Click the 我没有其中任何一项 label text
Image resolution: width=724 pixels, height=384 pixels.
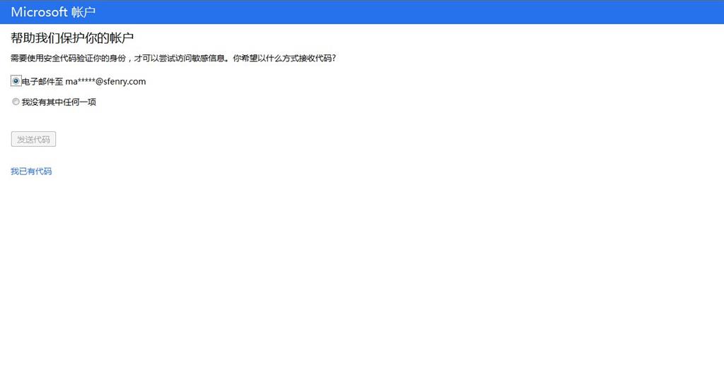59,102
